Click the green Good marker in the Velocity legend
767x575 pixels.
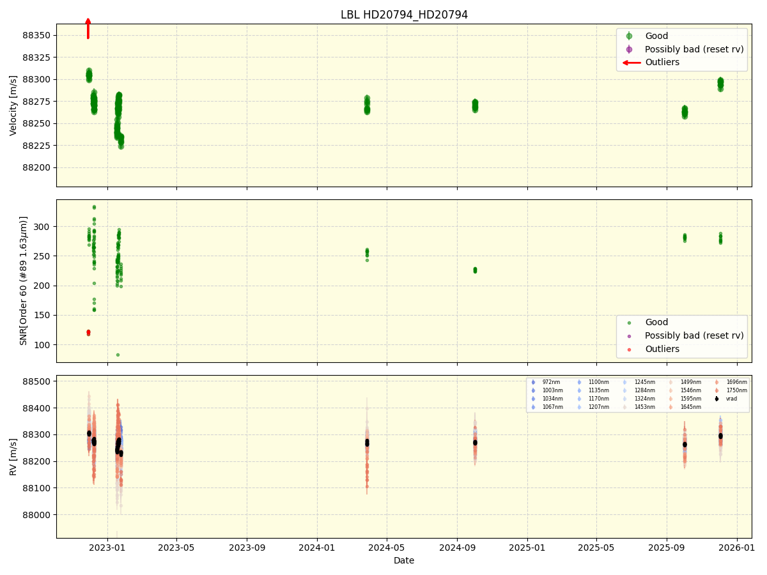point(629,36)
